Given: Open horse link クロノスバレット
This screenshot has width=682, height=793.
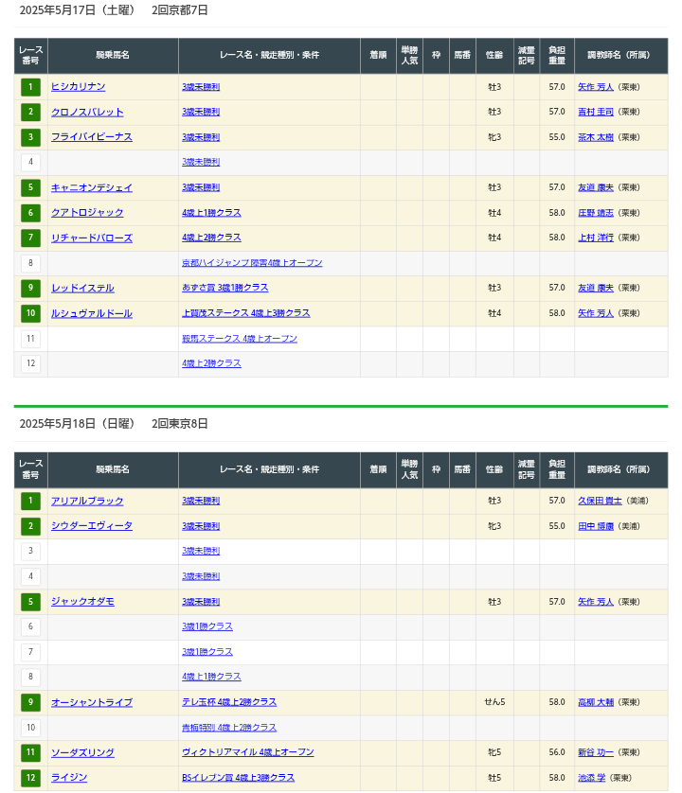Looking at the screenshot, I should [87, 112].
